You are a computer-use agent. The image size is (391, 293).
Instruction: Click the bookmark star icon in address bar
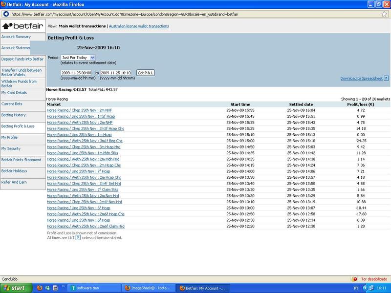click(x=384, y=14)
